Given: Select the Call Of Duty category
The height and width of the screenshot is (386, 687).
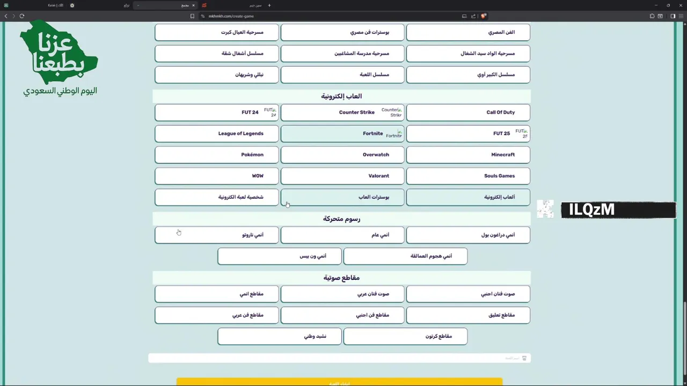Looking at the screenshot, I should click(468, 113).
